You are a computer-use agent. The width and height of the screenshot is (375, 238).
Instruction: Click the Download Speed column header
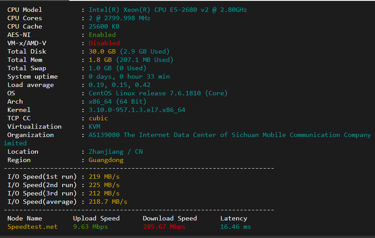170,218
